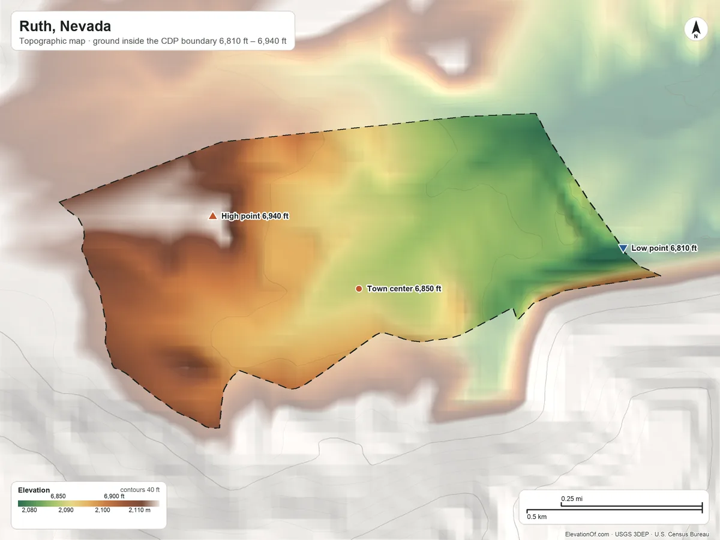Click the '6,900 ft' legend tick label
The width and height of the screenshot is (720, 540).
(114, 496)
